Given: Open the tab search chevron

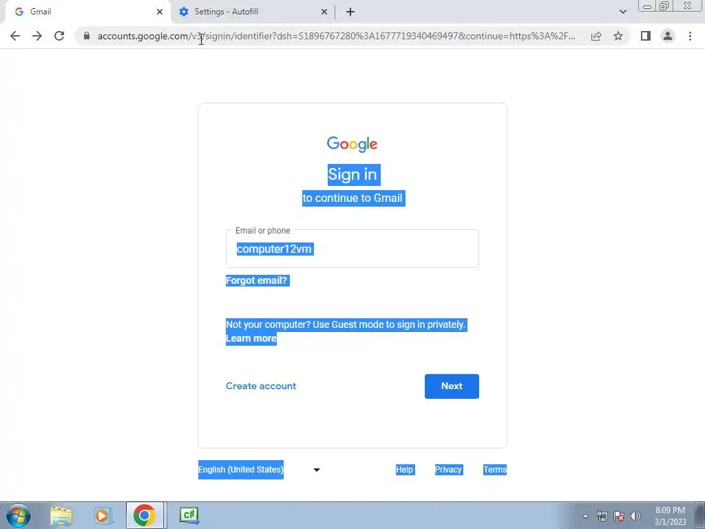Looking at the screenshot, I should click(x=622, y=12).
